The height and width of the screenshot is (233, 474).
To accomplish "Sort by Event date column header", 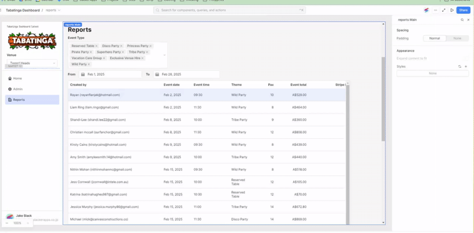I will tap(172, 85).
